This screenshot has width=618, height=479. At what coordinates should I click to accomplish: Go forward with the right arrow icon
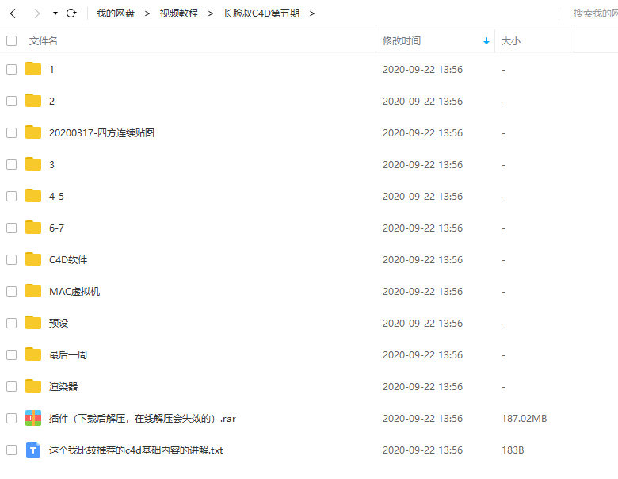pyautogui.click(x=36, y=13)
